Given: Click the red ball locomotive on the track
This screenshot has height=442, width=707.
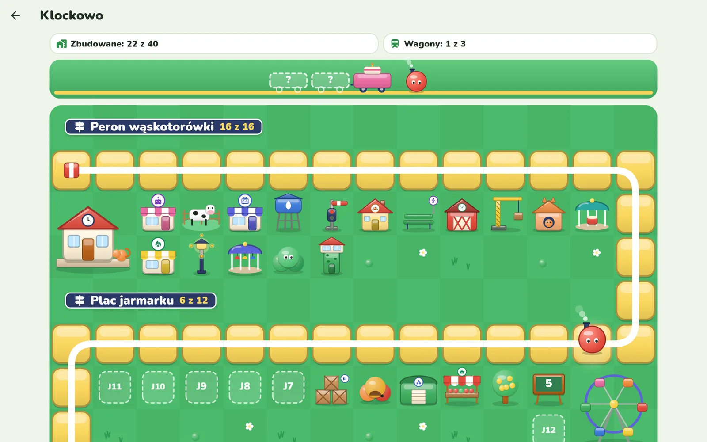Looking at the screenshot, I should coord(592,339).
